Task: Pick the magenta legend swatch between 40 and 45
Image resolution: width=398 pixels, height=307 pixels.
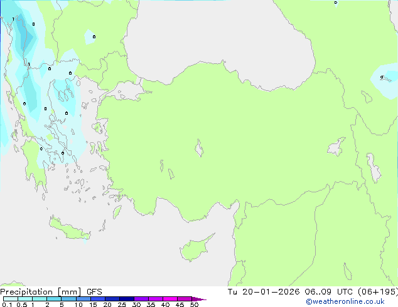Action: 171,299
